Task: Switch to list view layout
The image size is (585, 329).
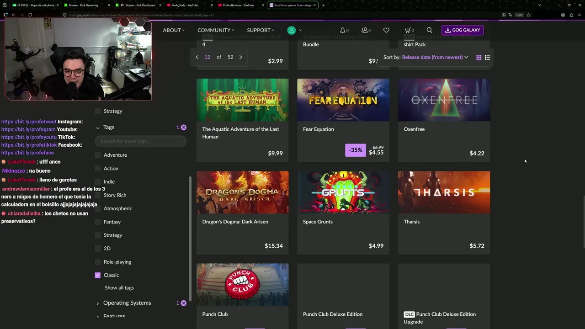Action: point(487,58)
